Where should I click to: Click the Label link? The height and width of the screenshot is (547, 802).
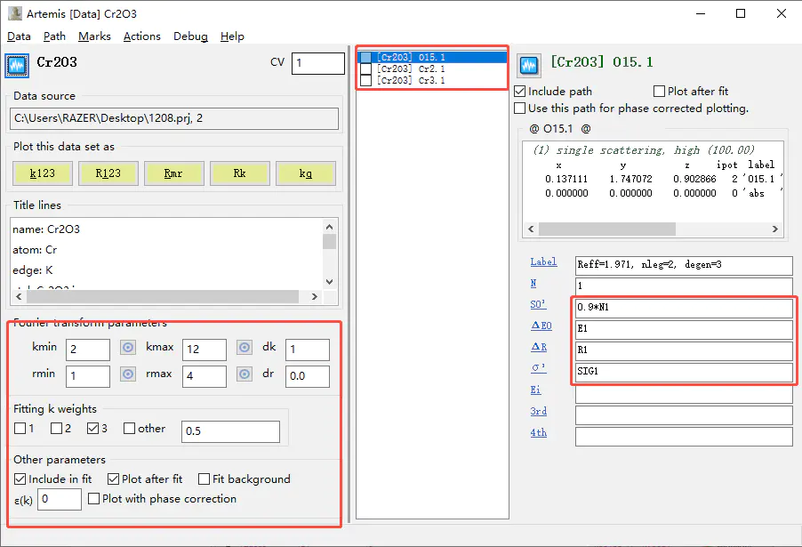coord(543,261)
